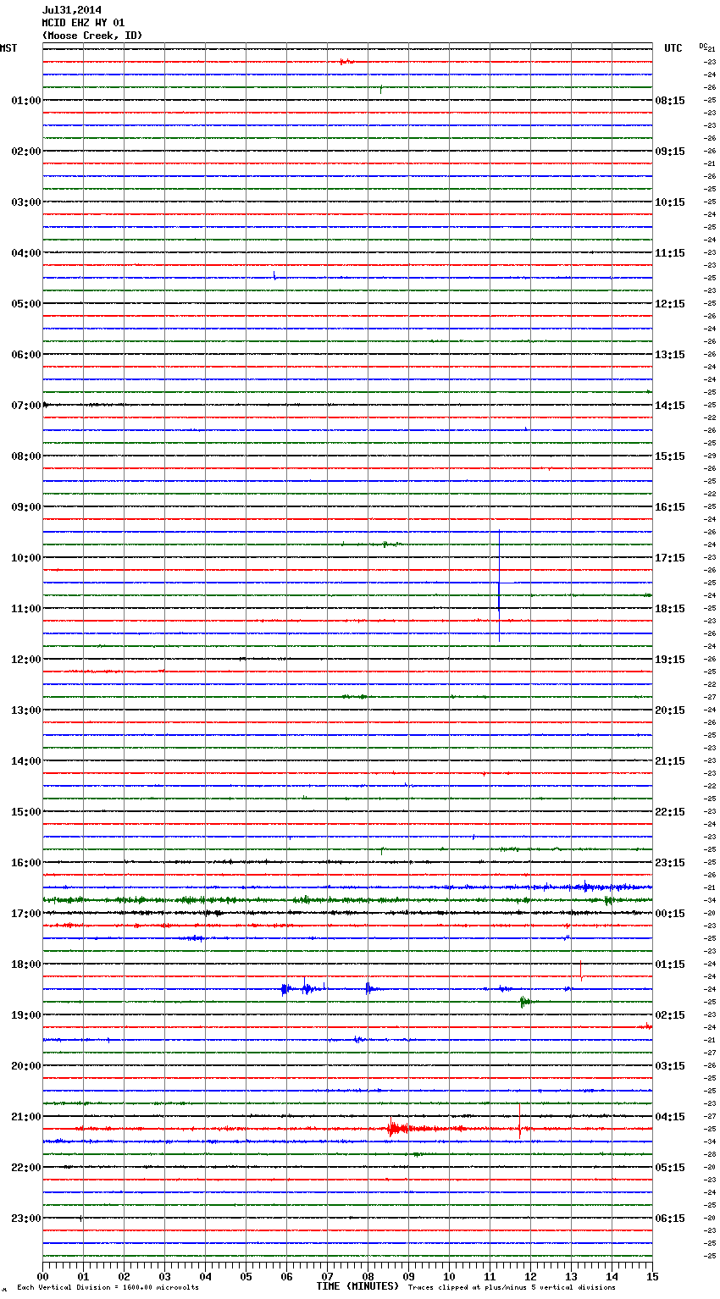This screenshot has width=720, height=1299.
Task: Click the DC column header at top right
Action: (703, 45)
